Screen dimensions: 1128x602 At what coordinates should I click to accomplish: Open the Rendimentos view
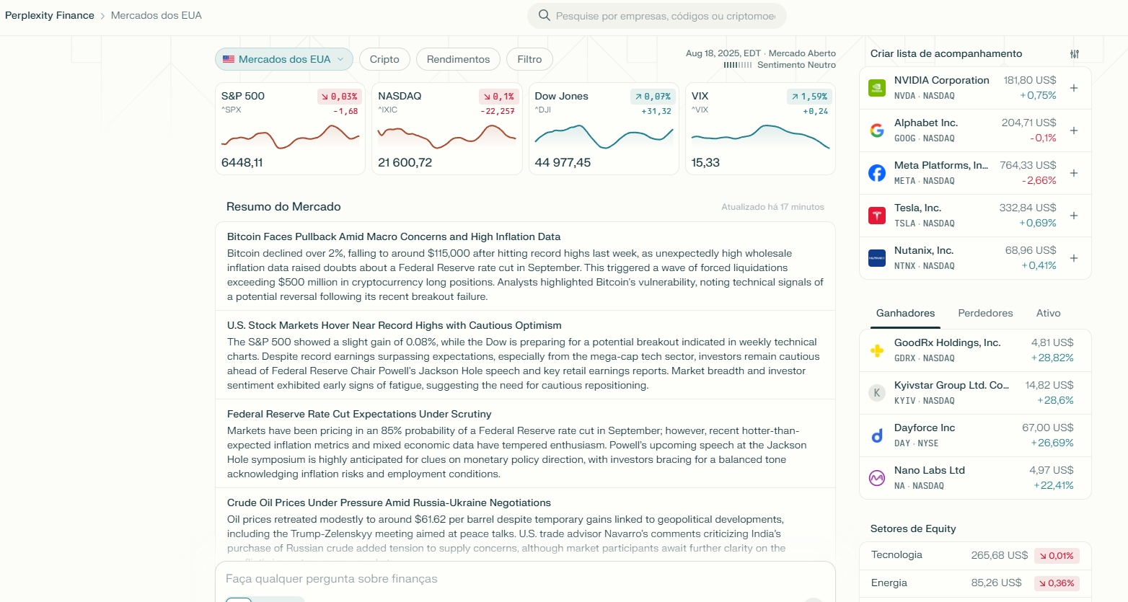point(458,59)
